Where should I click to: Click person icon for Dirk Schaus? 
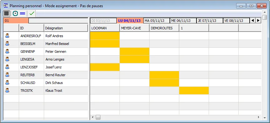(7, 83)
